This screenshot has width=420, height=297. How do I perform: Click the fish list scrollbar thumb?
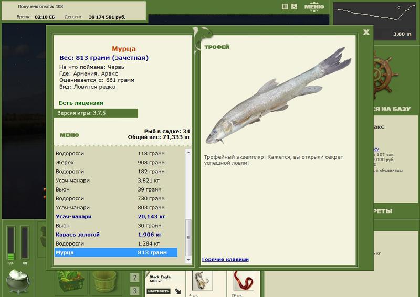click(x=188, y=238)
